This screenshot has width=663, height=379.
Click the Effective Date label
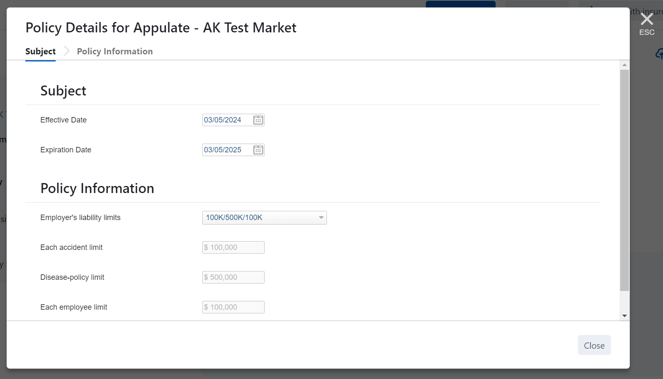pos(64,120)
